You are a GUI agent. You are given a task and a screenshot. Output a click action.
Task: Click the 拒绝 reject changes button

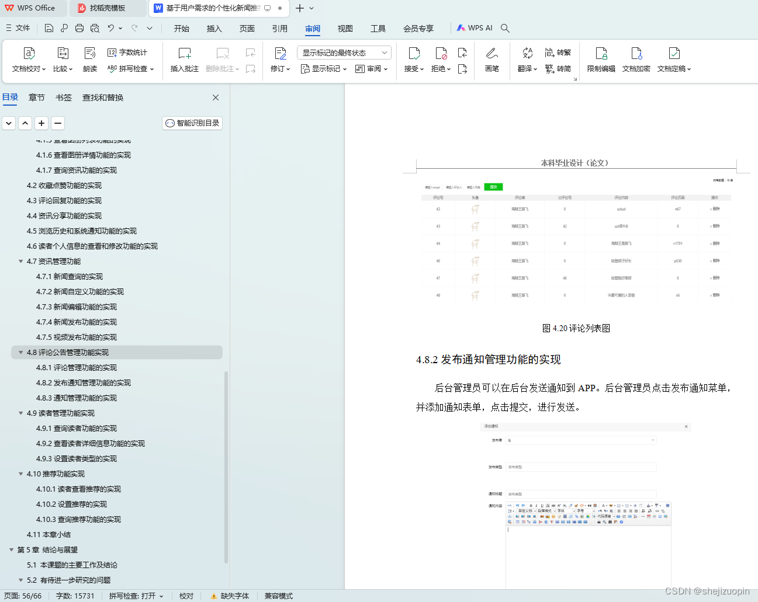coord(439,60)
